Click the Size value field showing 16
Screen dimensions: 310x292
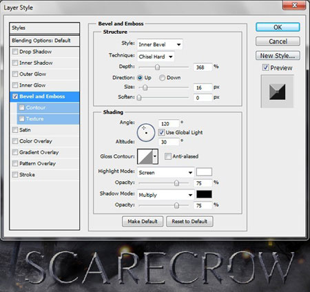(x=203, y=87)
